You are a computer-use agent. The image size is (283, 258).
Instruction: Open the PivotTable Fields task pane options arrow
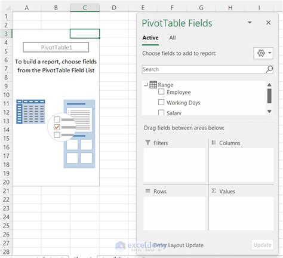coord(250,23)
